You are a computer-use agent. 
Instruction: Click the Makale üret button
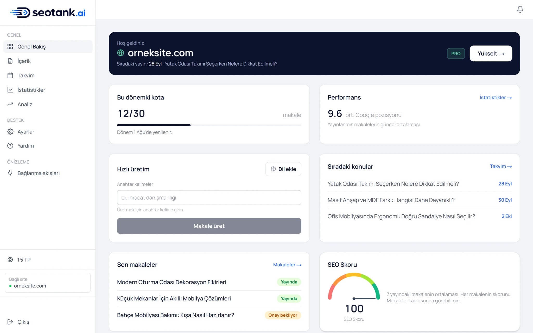point(209,226)
